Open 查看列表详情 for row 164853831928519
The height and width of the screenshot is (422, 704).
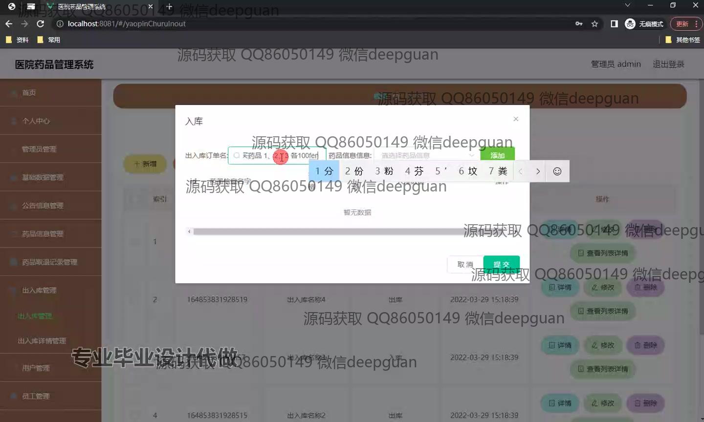(603, 311)
